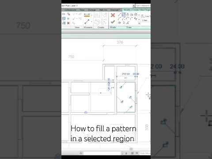The width and height of the screenshot is (212, 159).
Task: Select the Partial Ellipse draw tool
Action: click(x=124, y=23)
